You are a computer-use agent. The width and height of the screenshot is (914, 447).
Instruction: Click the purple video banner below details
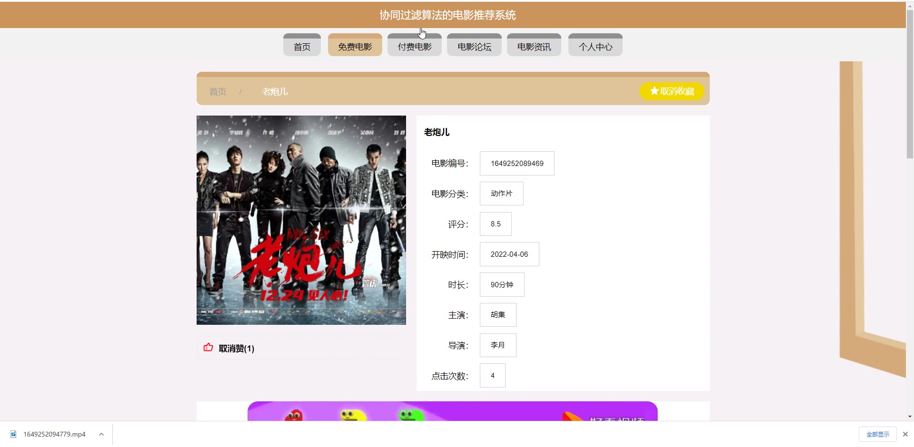[x=452, y=411]
